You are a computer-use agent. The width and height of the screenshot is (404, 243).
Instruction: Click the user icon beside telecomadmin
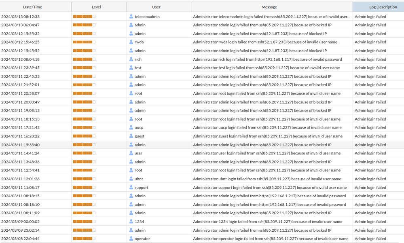pyautogui.click(x=131, y=17)
